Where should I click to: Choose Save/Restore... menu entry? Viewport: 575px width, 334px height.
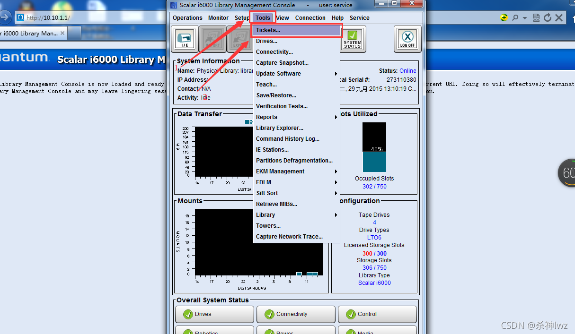(297, 95)
